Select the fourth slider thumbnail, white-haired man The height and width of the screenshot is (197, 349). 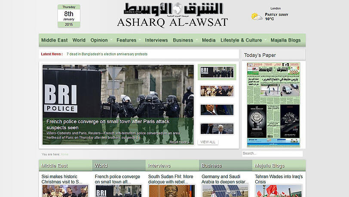tap(217, 129)
